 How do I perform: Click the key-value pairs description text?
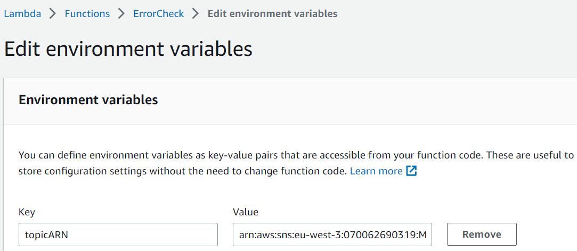pos(296,155)
